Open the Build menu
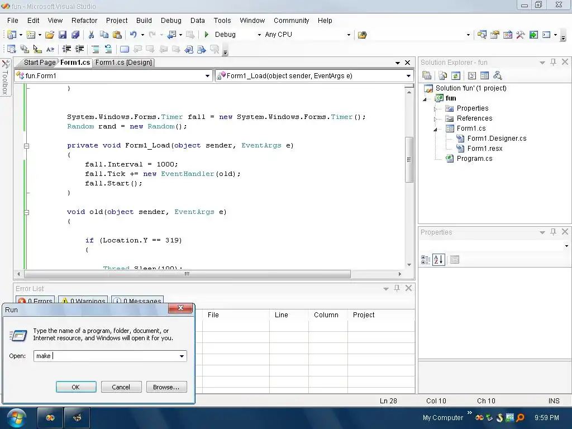Screen dimensions: 572x429 tap(144, 21)
